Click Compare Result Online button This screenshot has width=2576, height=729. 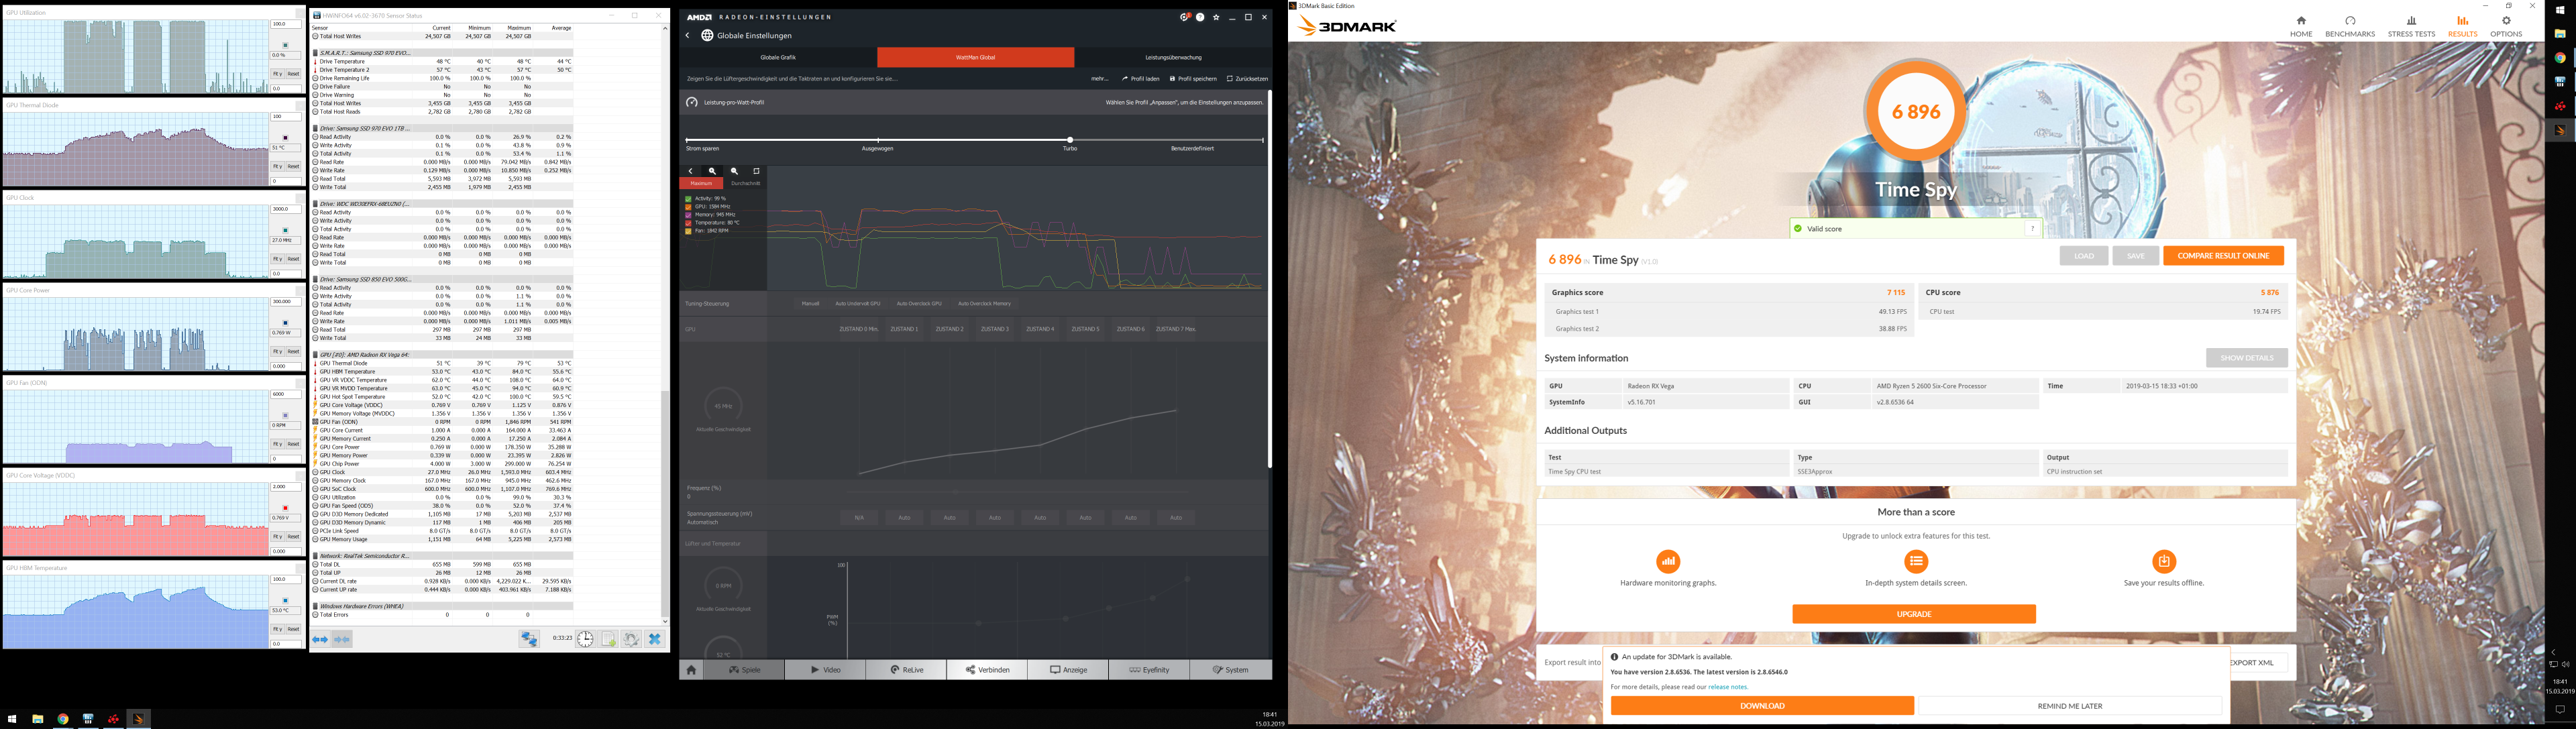click(x=2223, y=256)
